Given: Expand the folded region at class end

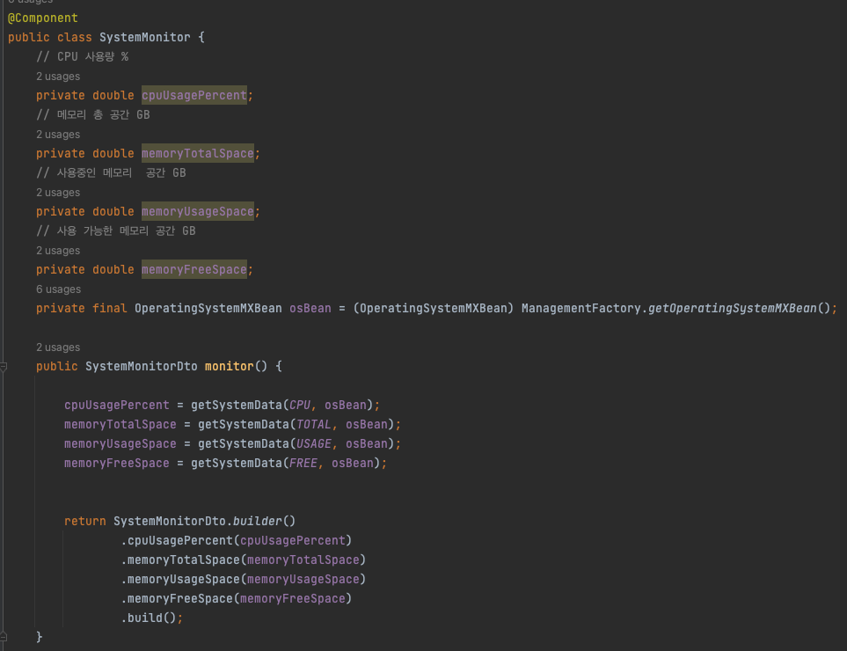Looking at the screenshot, I should (5, 636).
